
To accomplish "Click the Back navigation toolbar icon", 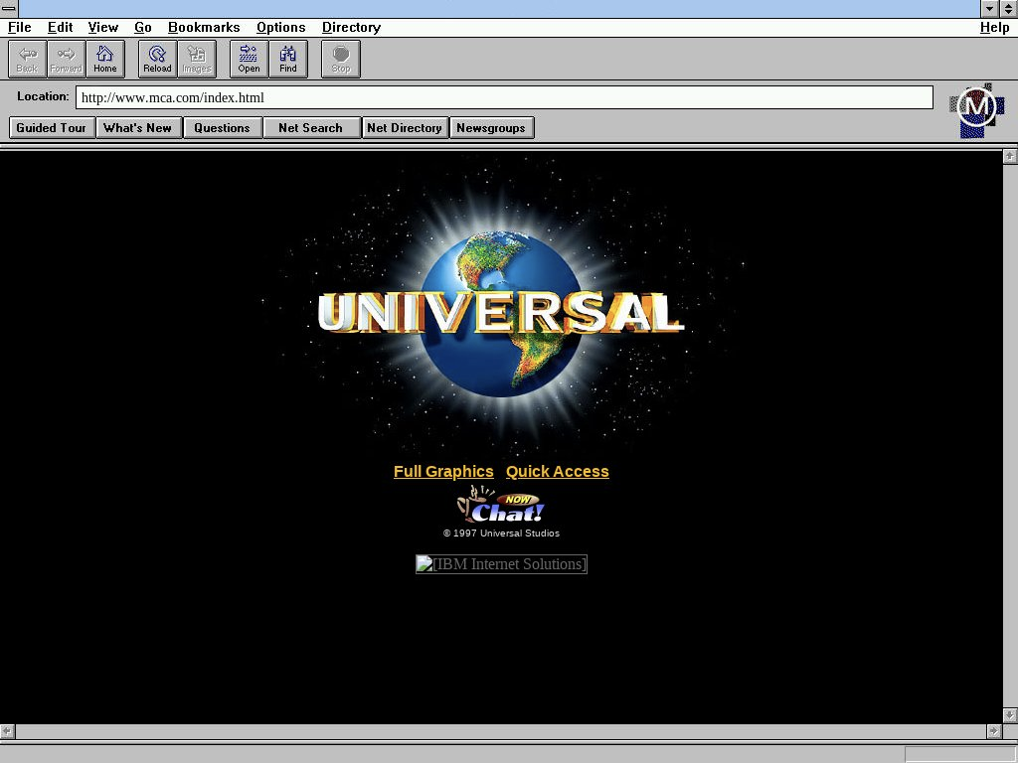I will tap(27, 59).
